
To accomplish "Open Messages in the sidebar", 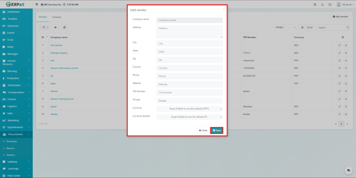I will [16, 54].
